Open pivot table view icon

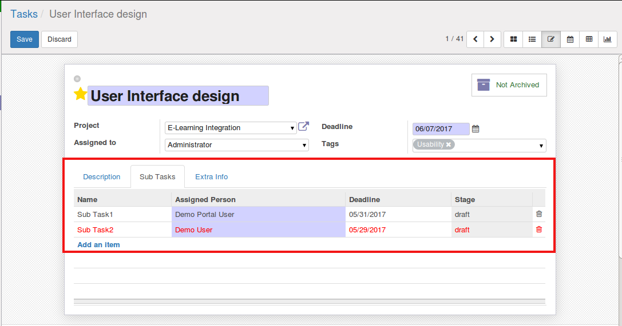pyautogui.click(x=589, y=39)
